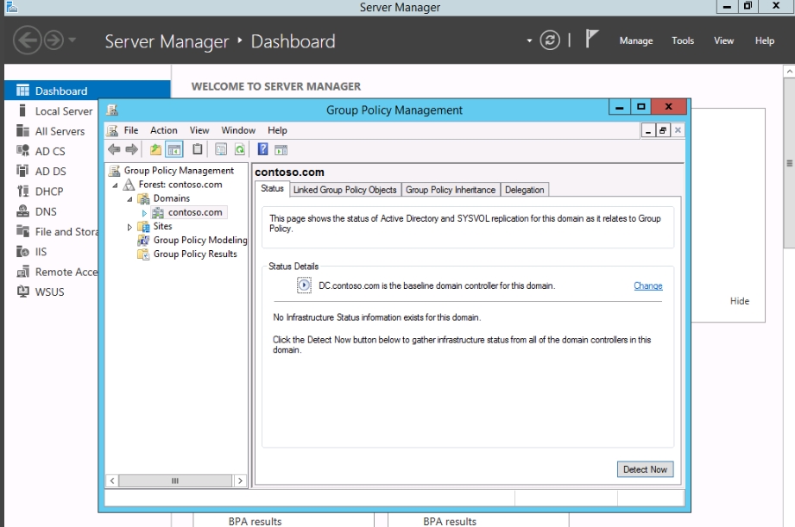
Task: Click the Change link for baseline domain controller
Action: [x=648, y=285]
